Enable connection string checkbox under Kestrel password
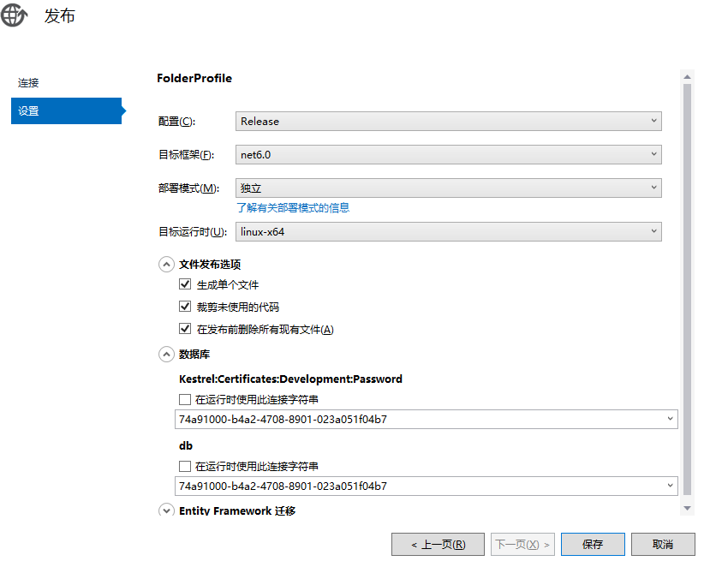The image size is (704, 561). point(185,399)
